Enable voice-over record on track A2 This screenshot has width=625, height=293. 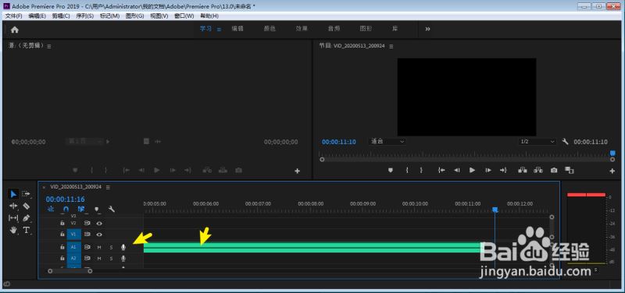[123, 259]
